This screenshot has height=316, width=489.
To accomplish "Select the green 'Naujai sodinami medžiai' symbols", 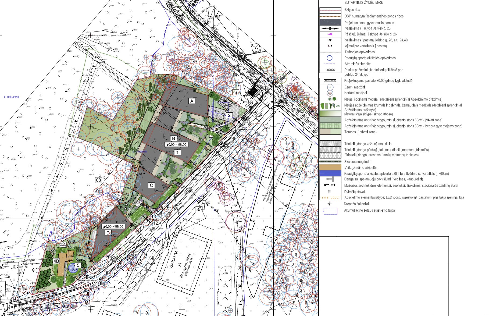I will (x=332, y=99).
